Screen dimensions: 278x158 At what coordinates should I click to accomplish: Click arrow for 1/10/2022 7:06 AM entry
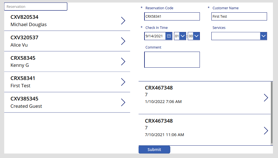tap(266, 98)
